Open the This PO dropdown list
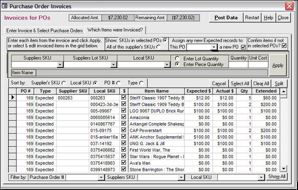The height and width of the screenshot is (190, 298). pos(214,47)
